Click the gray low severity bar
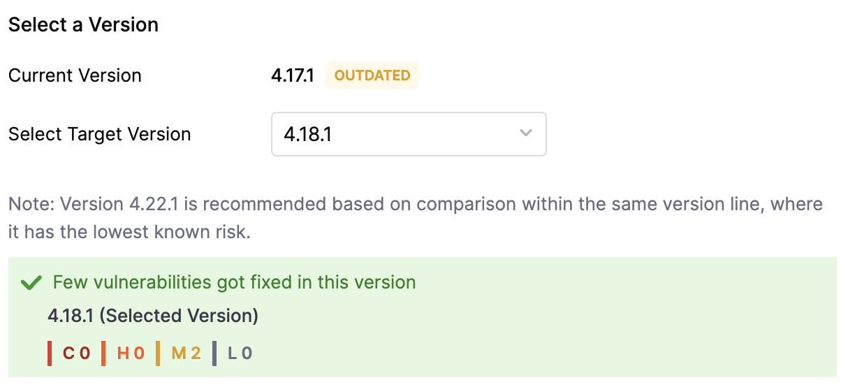Image resolution: width=841 pixels, height=387 pixels. pyautogui.click(x=214, y=353)
